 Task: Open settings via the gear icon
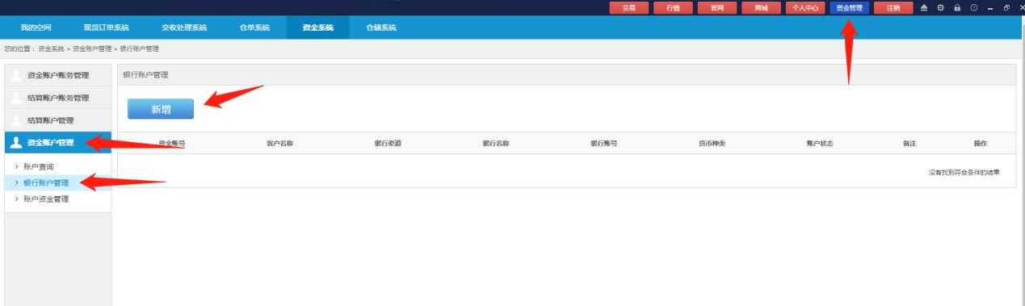pos(940,7)
